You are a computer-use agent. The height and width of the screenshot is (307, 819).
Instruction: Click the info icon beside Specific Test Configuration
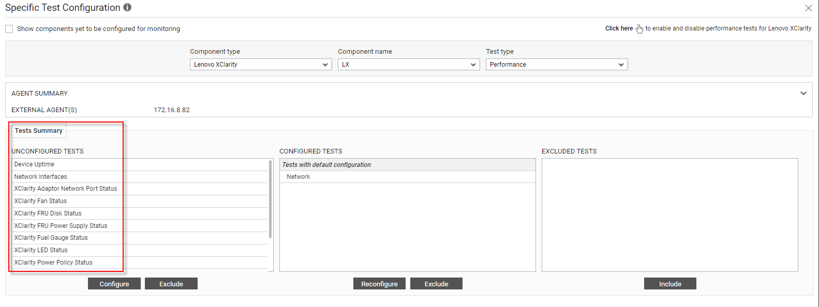coord(127,7)
